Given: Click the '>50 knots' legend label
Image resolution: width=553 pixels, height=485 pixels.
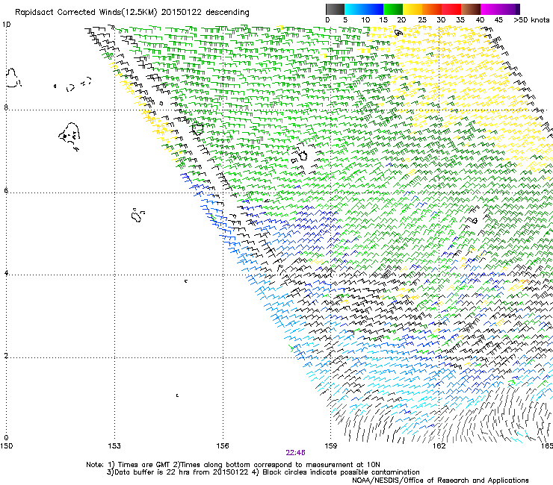Looking at the screenshot, I should click(531, 19).
